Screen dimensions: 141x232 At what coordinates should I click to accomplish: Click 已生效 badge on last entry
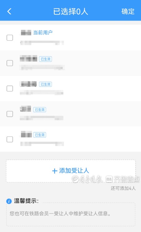[x=40, y=135]
